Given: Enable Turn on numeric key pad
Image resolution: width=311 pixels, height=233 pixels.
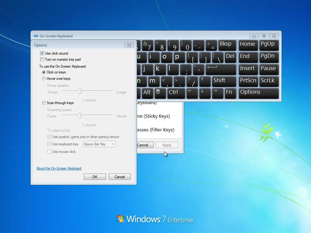Looking at the screenshot, I should pos(42,59).
